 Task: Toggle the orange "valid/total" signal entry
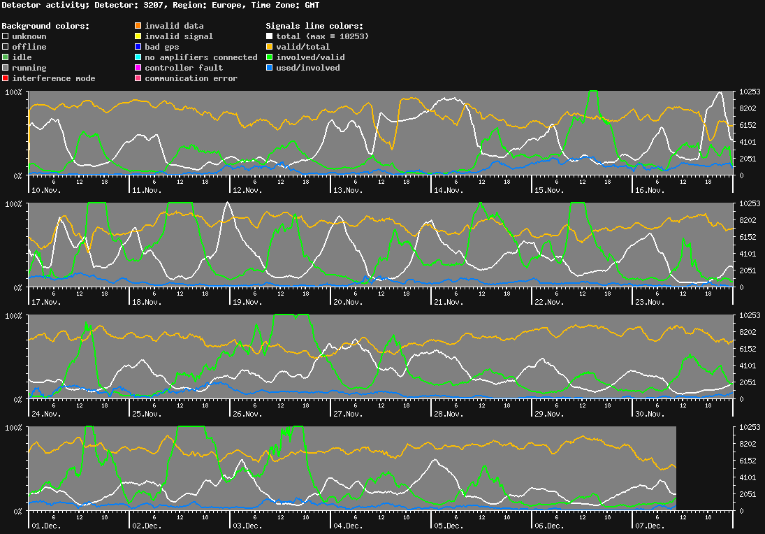pos(270,46)
